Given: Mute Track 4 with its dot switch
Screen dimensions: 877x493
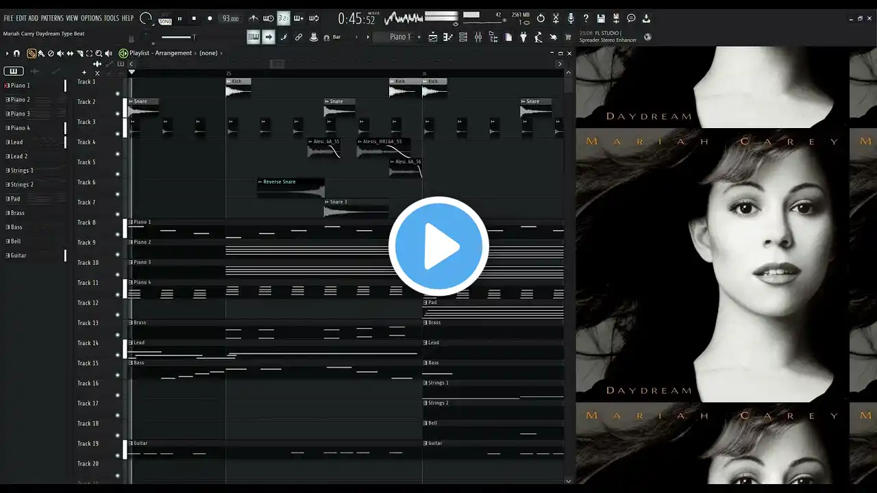Looking at the screenshot, I should [118, 154].
